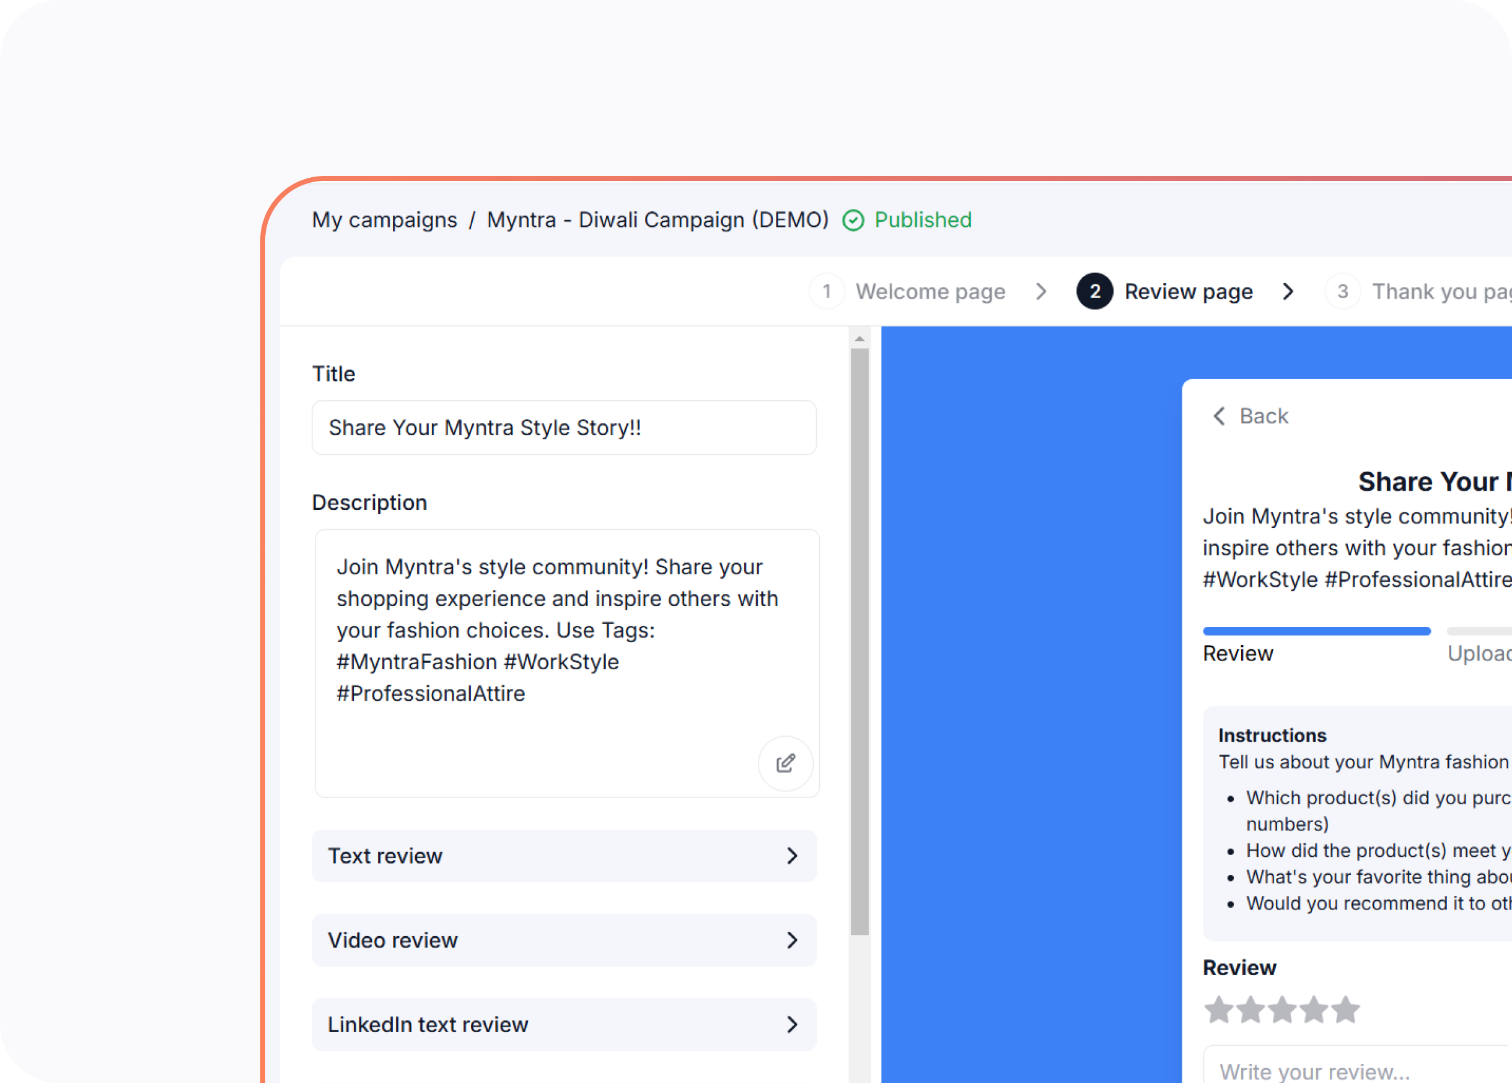This screenshot has height=1083, width=1512.
Task: Expand the Text review section
Action: point(564,856)
